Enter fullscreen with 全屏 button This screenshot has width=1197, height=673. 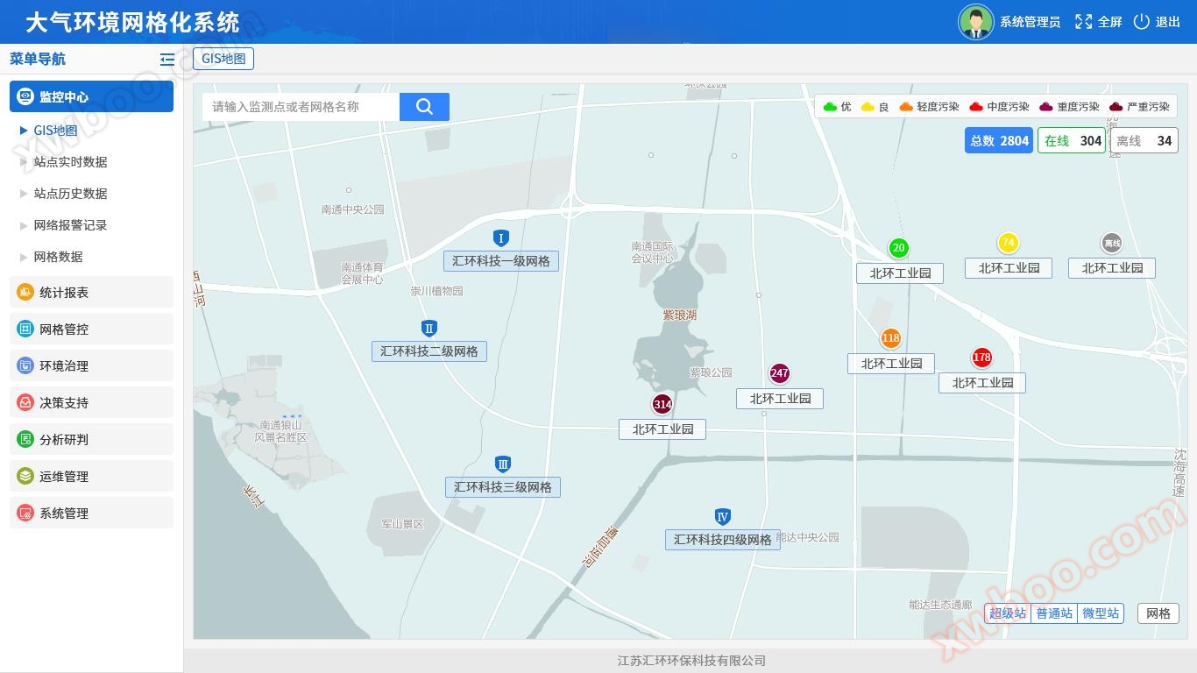coord(1099,22)
